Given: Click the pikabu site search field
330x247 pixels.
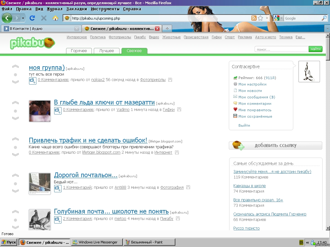Looking at the screenshot, I should click(x=281, y=49).
